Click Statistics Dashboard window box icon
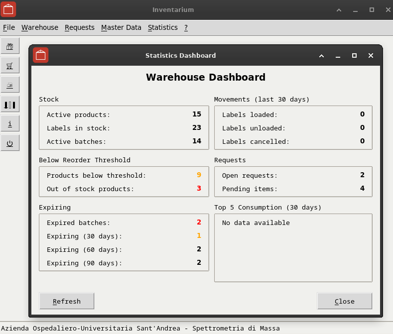Image resolution: width=393 pixels, height=334 pixels. (x=41, y=55)
